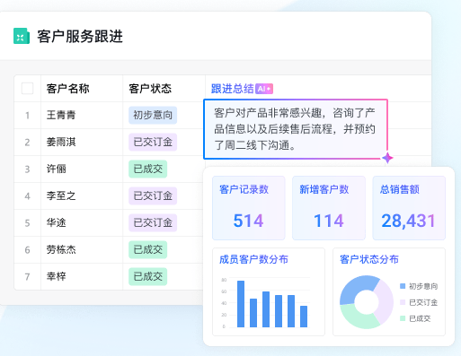
Task: Click row number 1
Action: click(27, 116)
